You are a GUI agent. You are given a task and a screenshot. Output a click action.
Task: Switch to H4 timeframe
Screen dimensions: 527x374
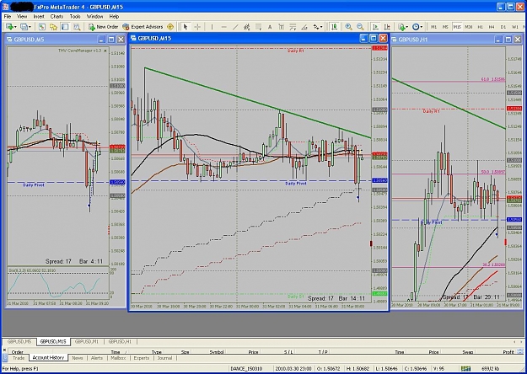(492, 27)
